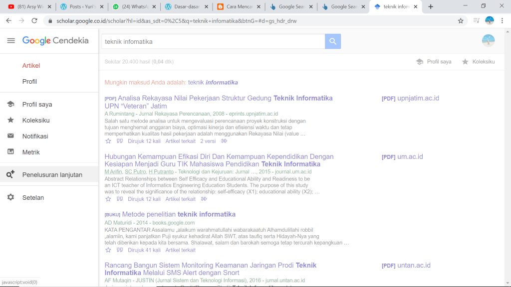Screen dimensions: 511x287
Task: Star the Hubungan Kemampuan Efikasi Diri article
Action: click(108, 199)
